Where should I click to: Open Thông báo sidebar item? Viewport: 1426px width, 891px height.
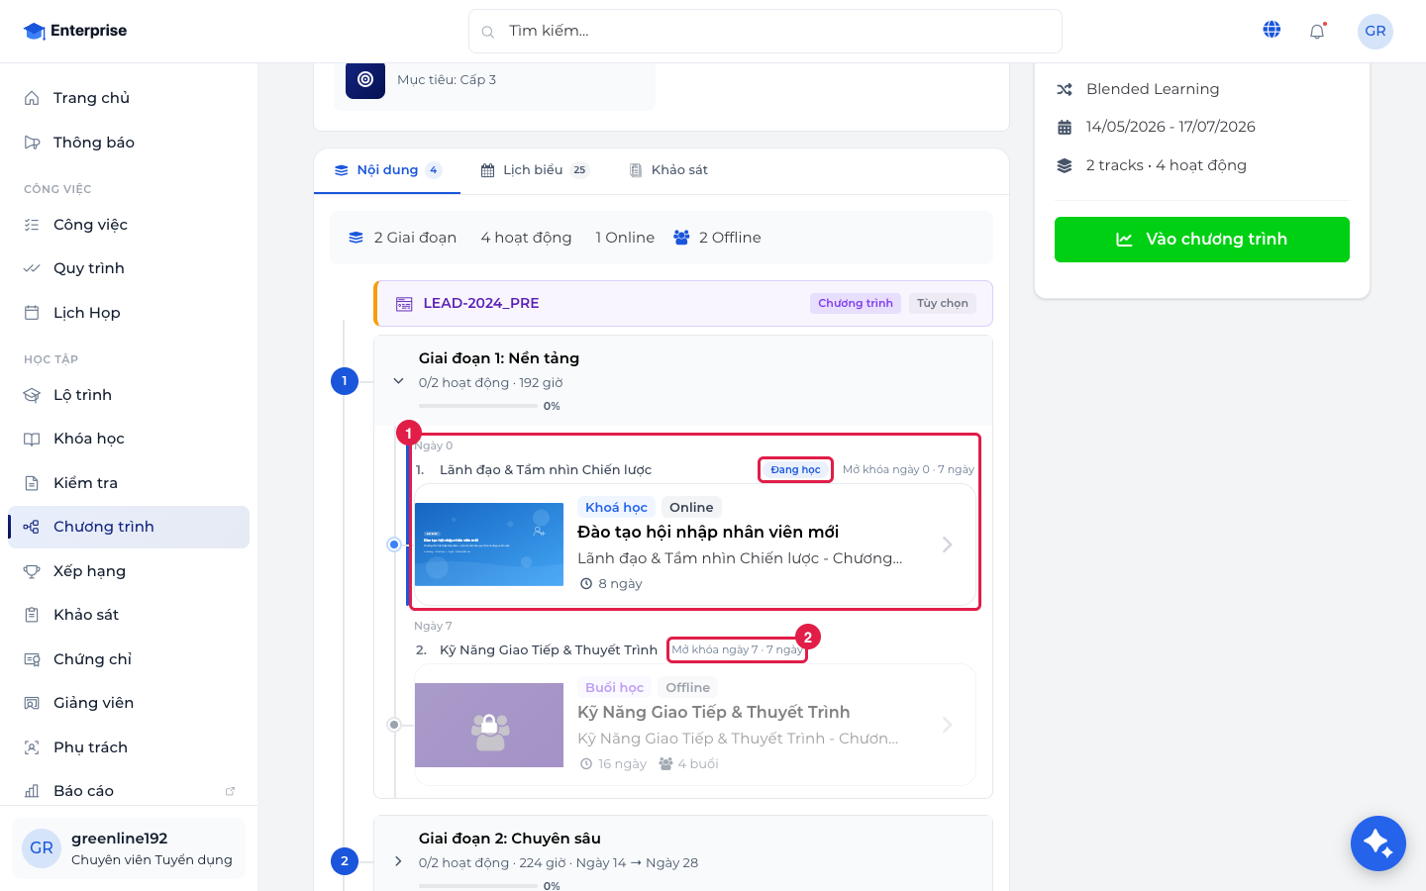(129, 143)
